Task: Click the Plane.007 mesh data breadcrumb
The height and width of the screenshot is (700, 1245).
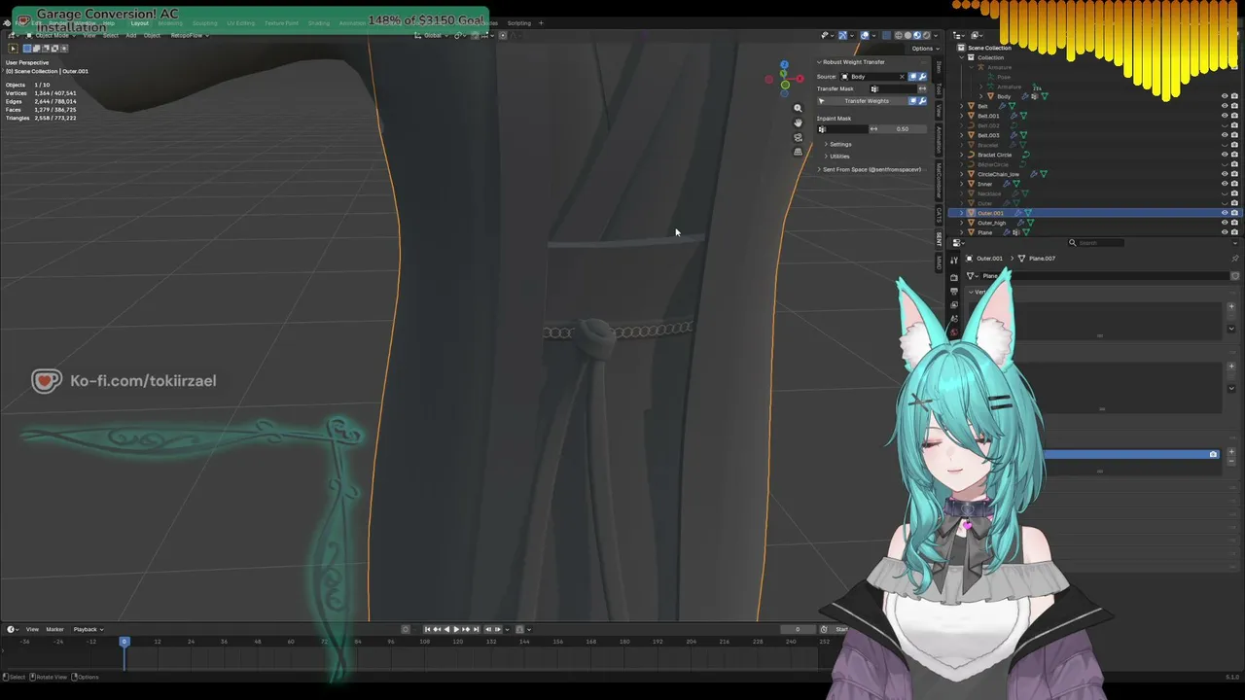Action: [x=1037, y=259]
